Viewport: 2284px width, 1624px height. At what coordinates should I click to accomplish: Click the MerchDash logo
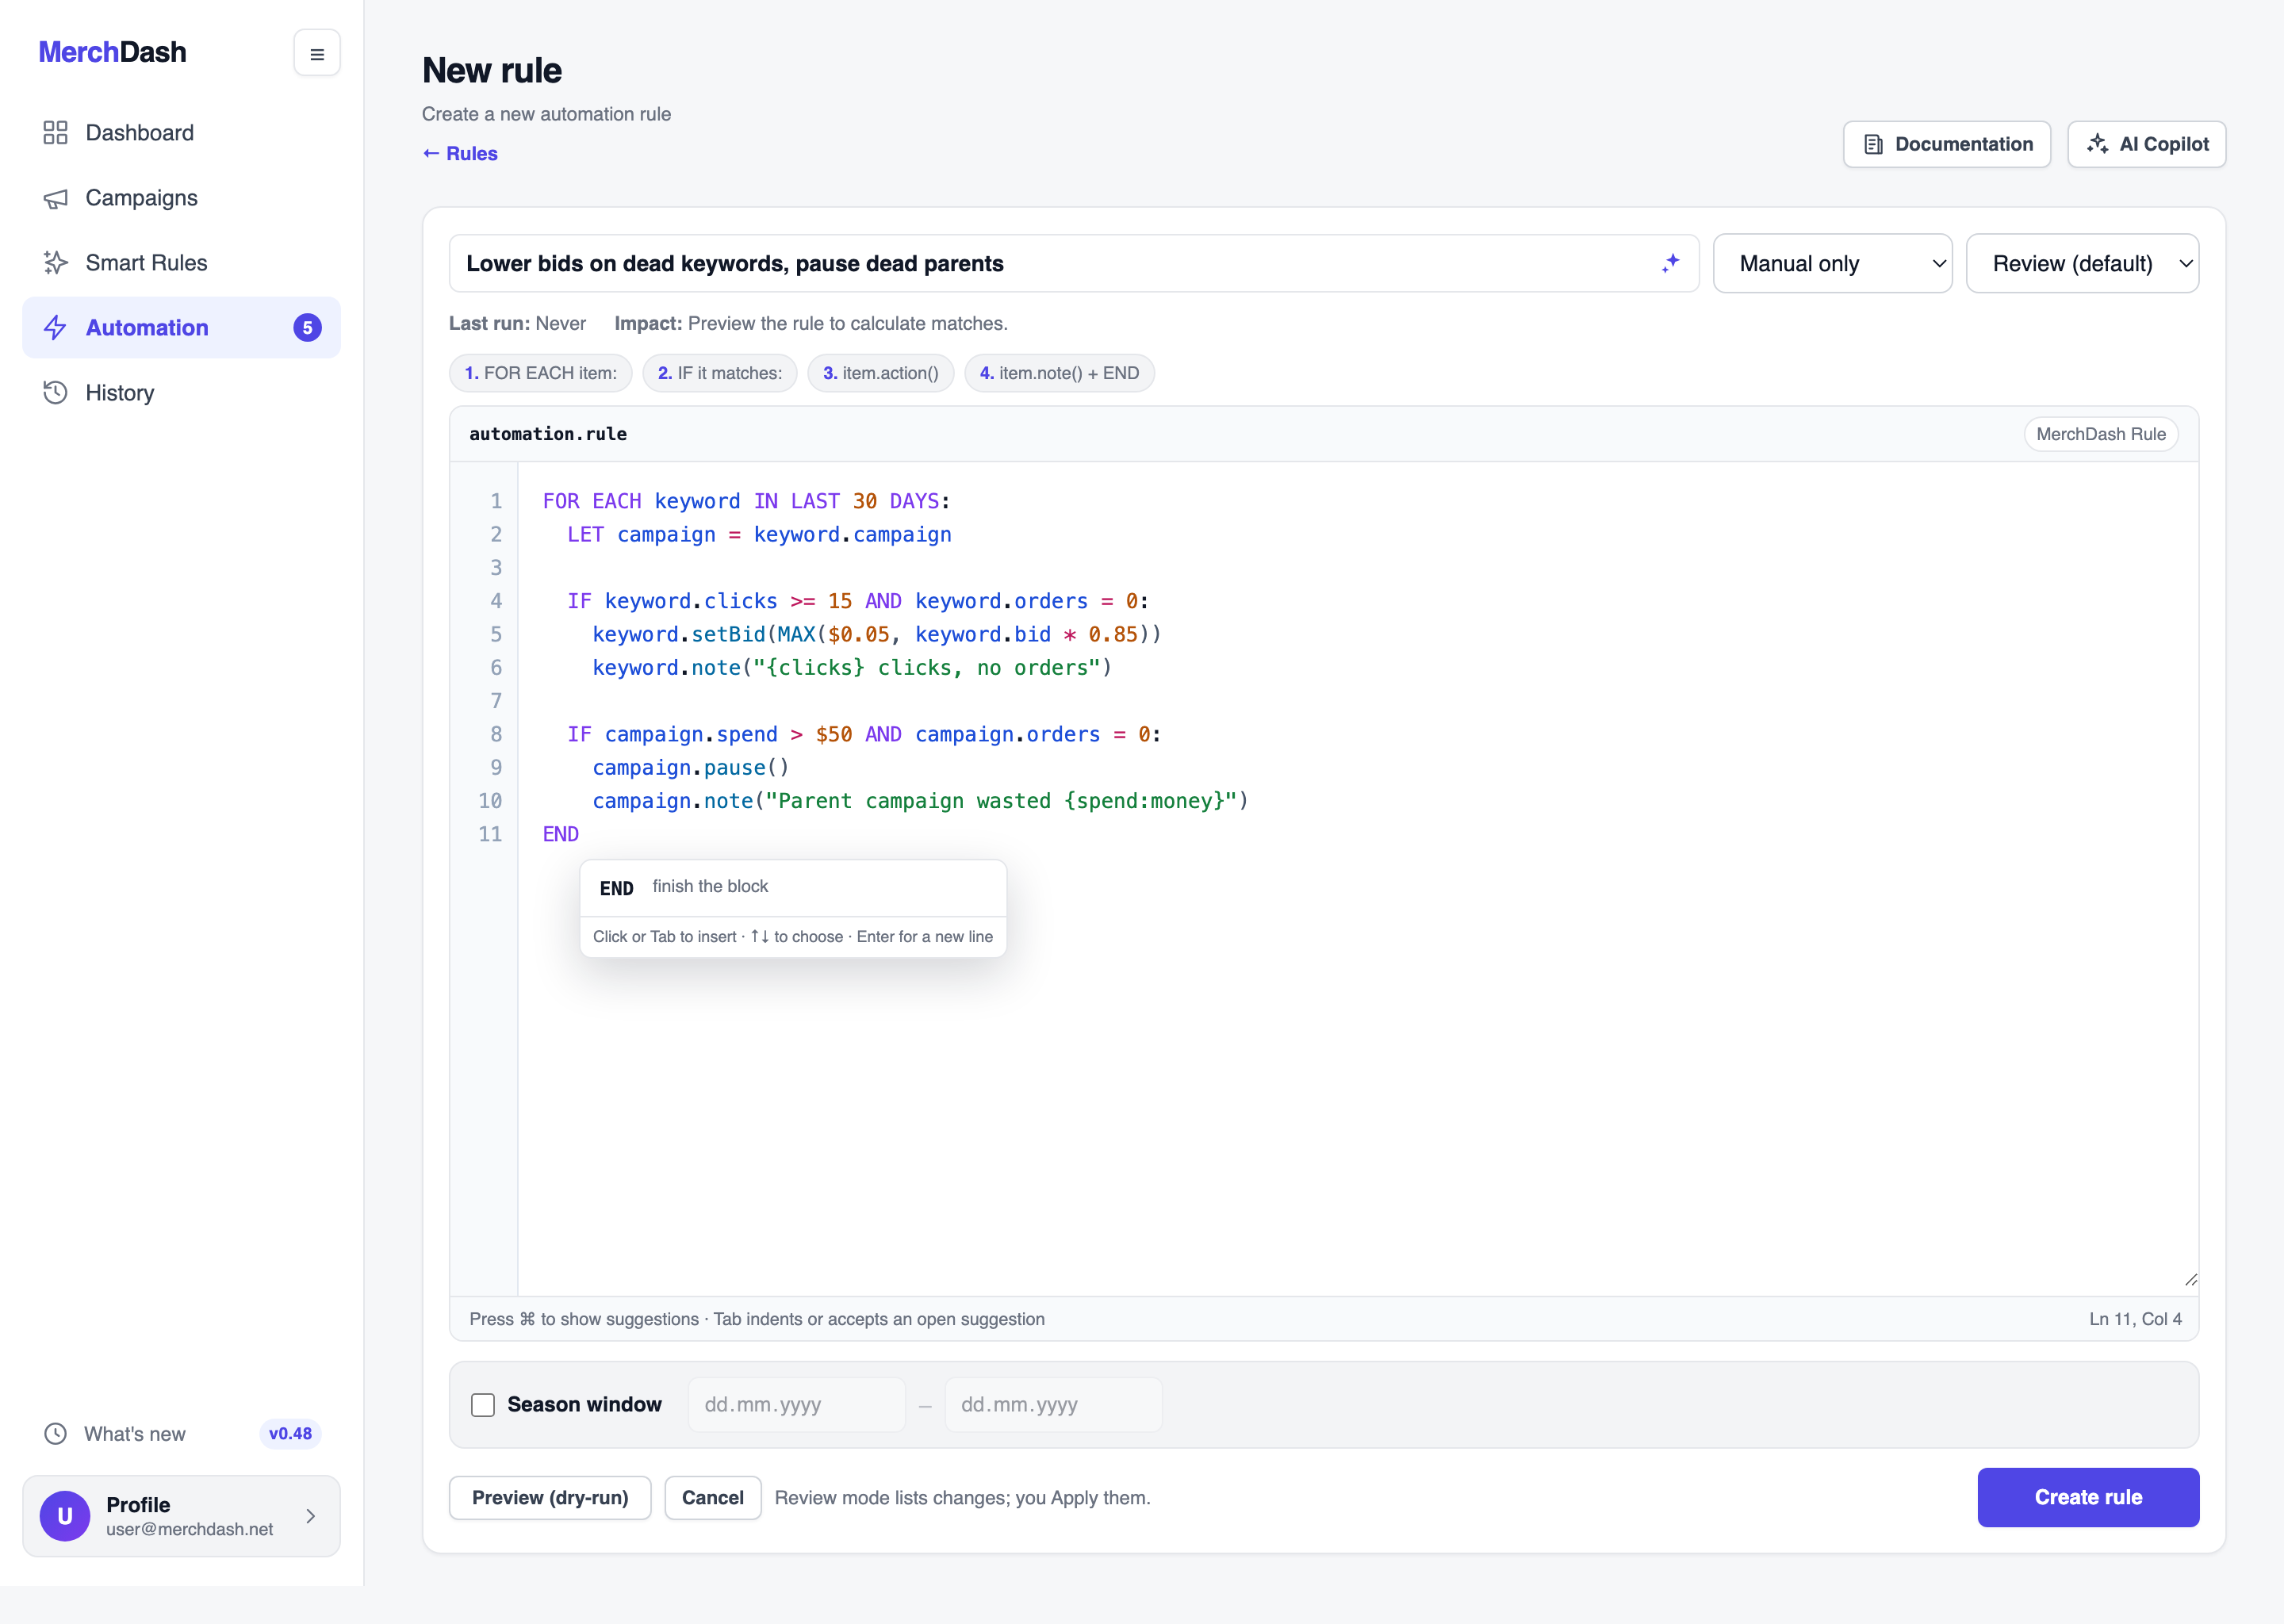pyautogui.click(x=112, y=52)
